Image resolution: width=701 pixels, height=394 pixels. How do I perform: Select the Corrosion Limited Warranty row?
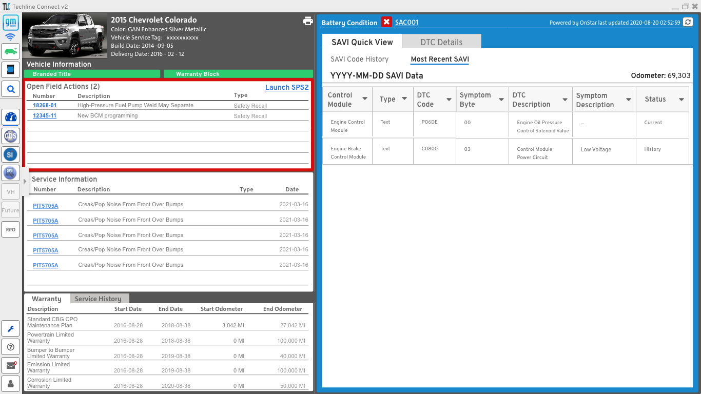168,383
